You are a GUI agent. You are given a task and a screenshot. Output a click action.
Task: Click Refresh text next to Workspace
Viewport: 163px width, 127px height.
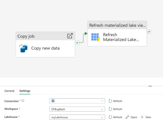(x=118, y=109)
